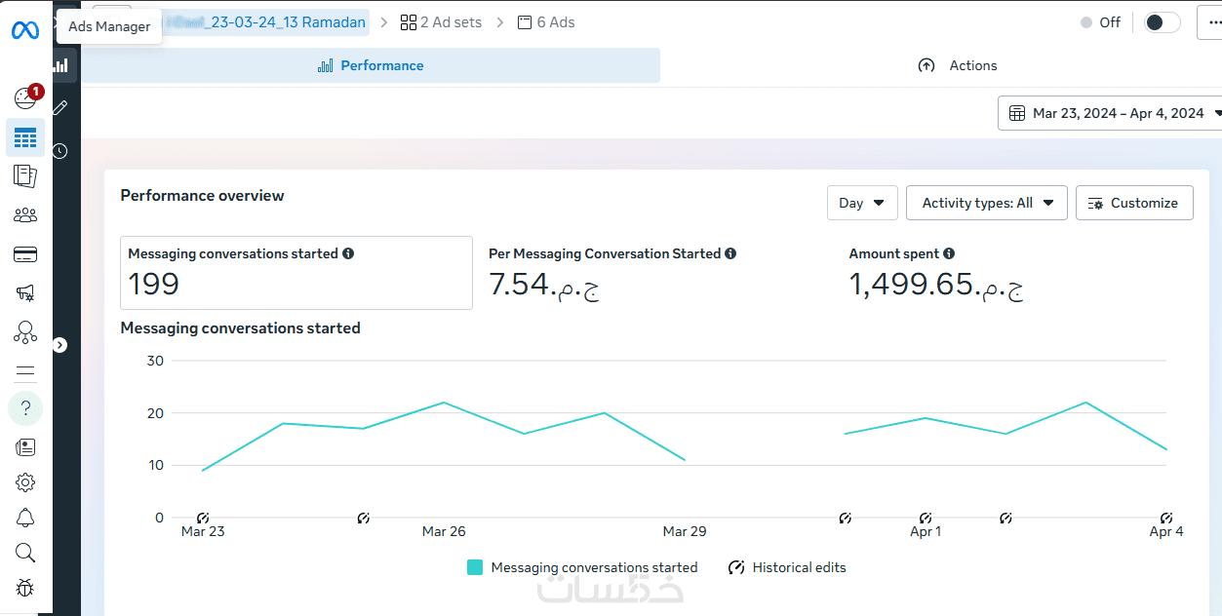
Task: Expand the Activity types: All dropdown
Action: point(986,203)
